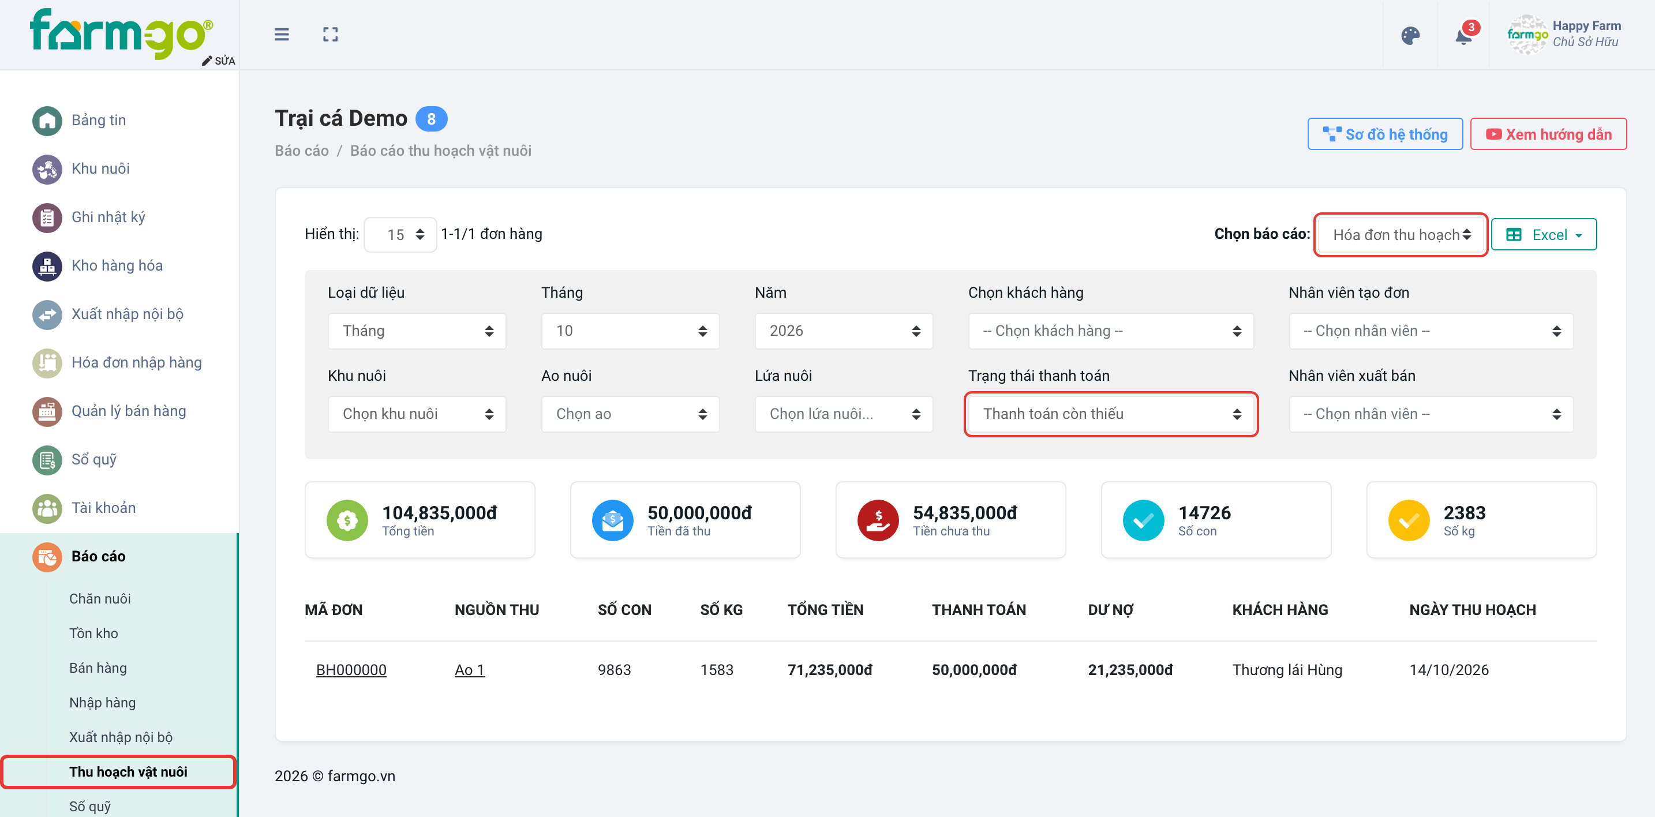Open the Loại dữ liệu Tháng dropdown

417,331
